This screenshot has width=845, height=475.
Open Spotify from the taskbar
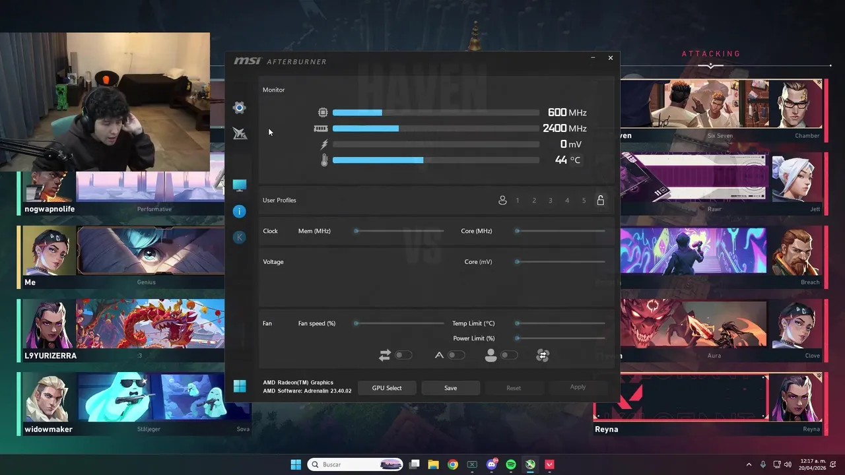coord(511,464)
